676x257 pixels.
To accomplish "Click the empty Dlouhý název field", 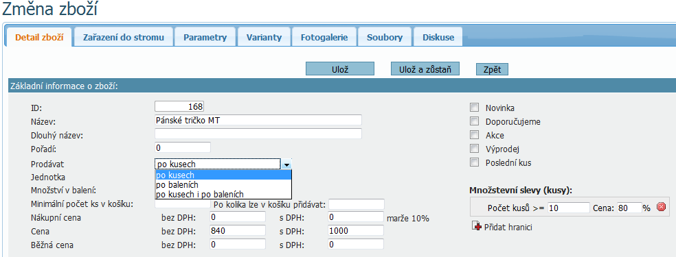I will 258,134.
